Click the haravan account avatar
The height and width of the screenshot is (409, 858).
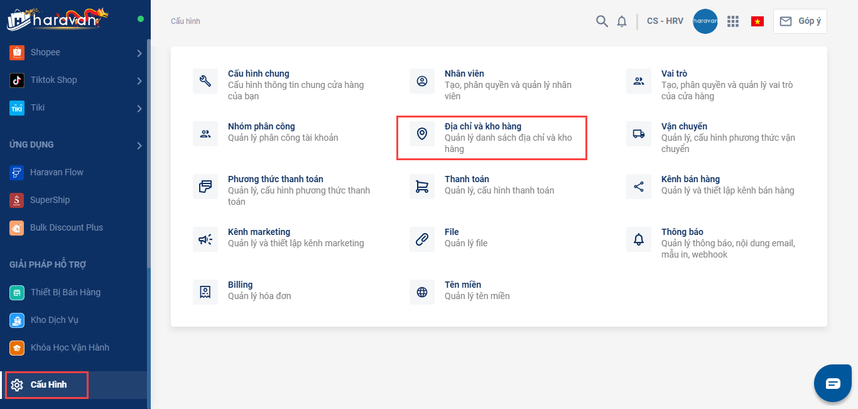coord(705,21)
